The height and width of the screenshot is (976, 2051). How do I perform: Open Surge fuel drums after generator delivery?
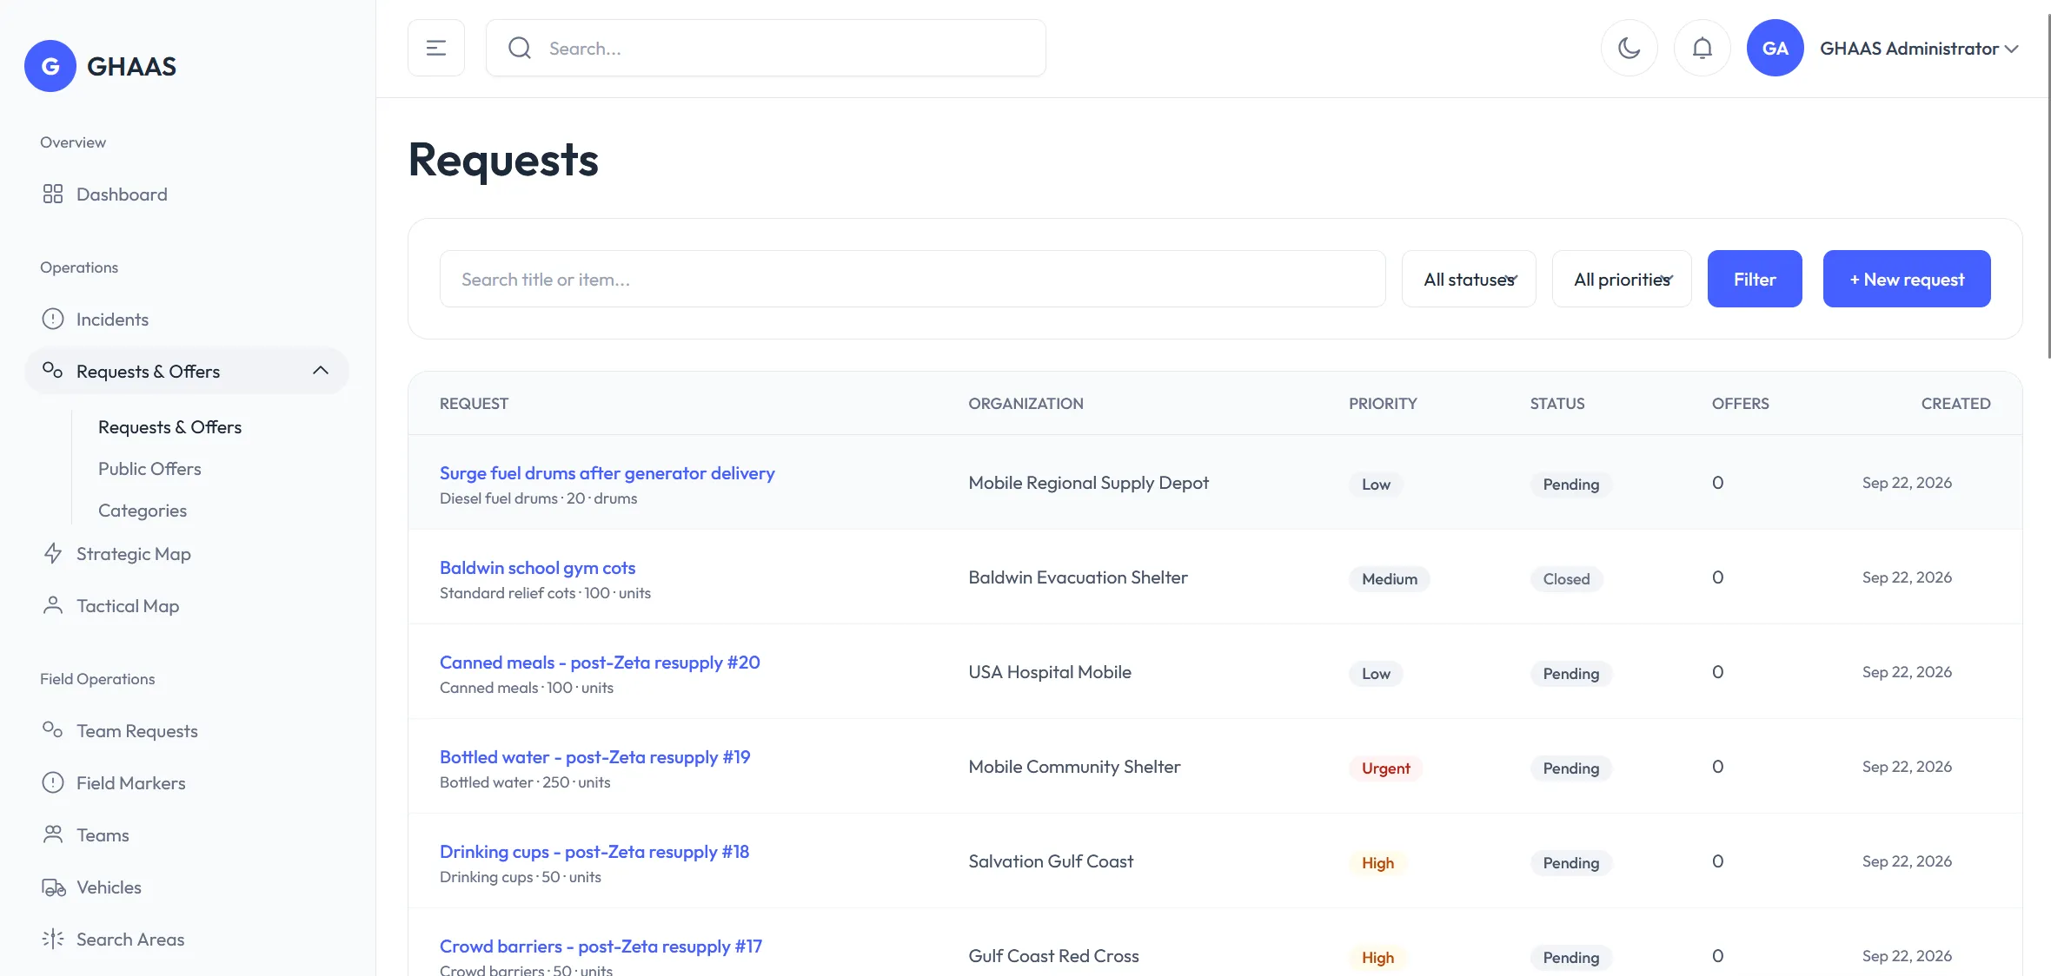click(607, 473)
